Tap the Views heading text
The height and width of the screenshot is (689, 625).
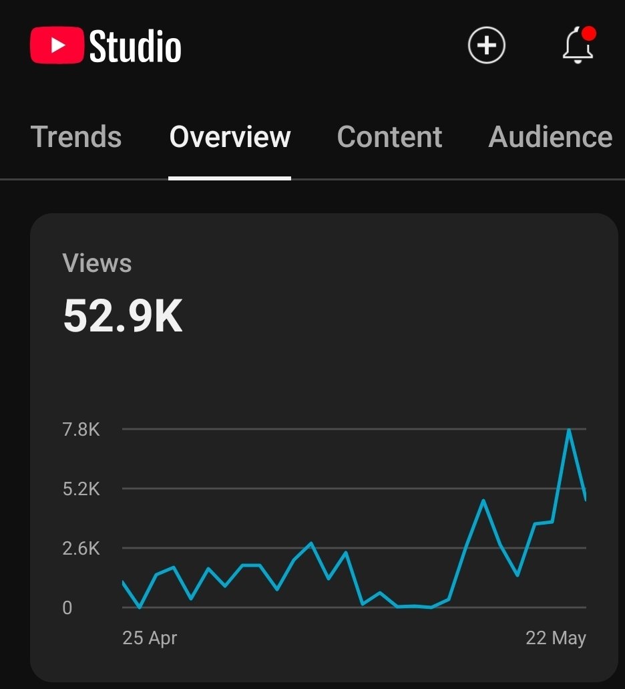tap(97, 263)
